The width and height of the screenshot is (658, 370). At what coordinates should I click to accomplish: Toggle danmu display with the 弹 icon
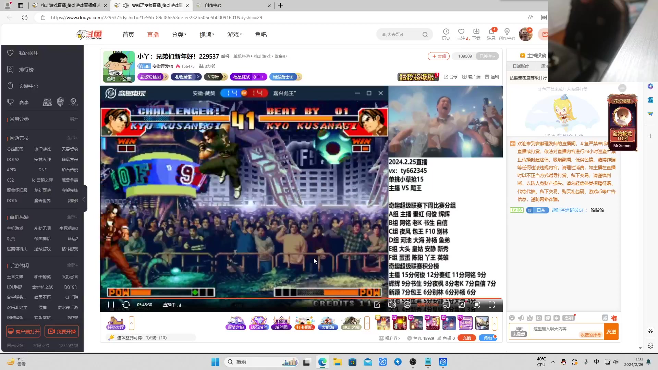pyautogui.click(x=407, y=305)
